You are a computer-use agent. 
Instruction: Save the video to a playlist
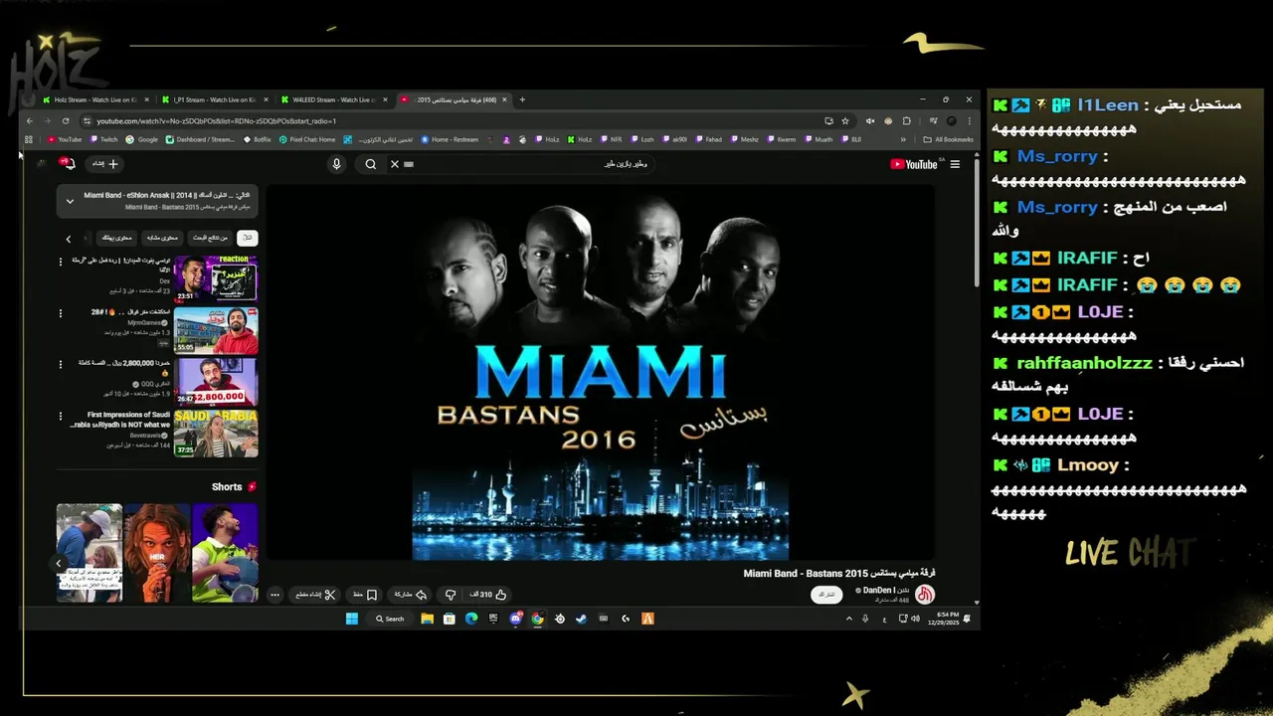[x=364, y=595]
